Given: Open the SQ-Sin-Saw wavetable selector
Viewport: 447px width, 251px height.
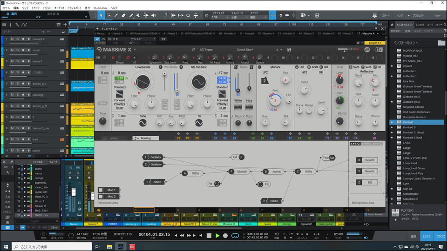Looking at the screenshot, I should pos(199,67).
